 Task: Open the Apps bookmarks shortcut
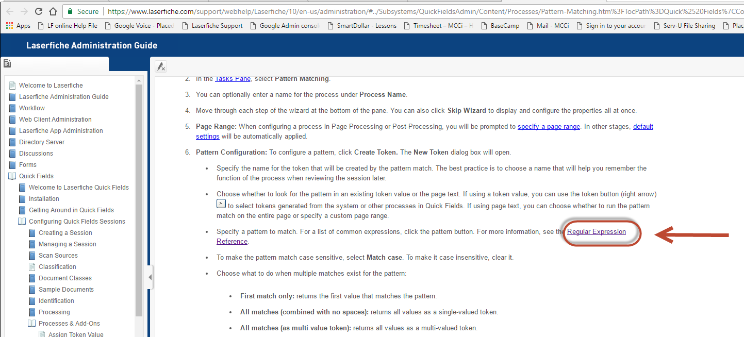pos(18,25)
